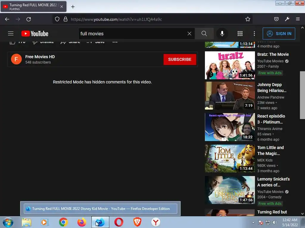Run the search with magnifier button

click(x=204, y=34)
